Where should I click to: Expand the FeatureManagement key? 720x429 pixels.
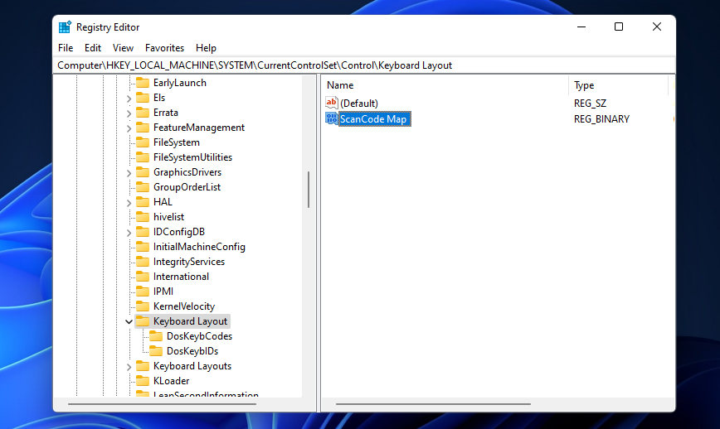[x=129, y=128]
